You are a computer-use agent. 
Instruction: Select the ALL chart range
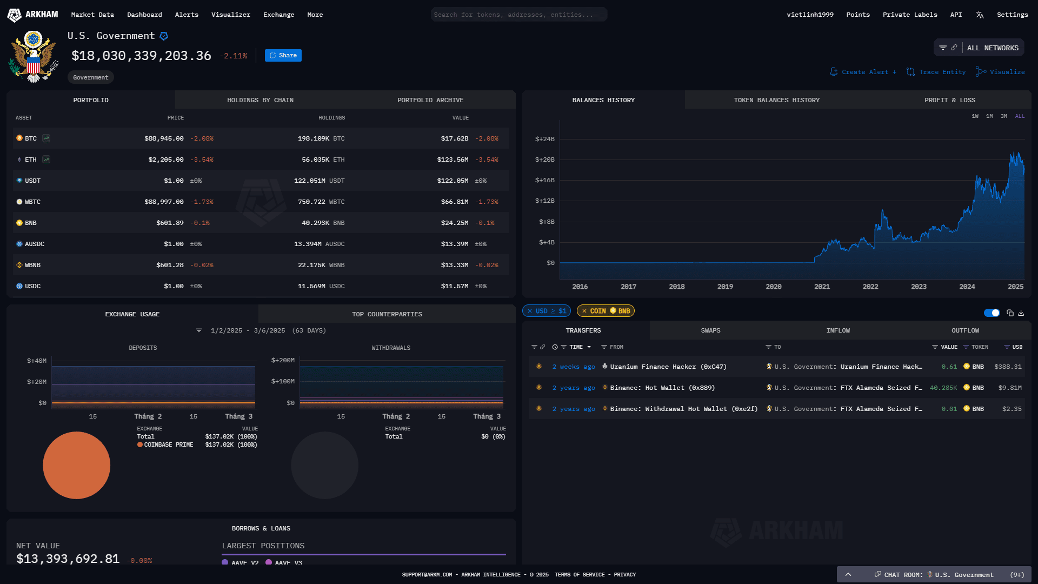click(1020, 116)
